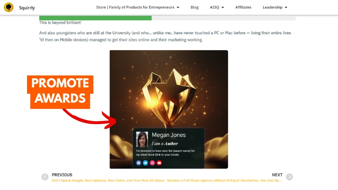The width and height of the screenshot is (338, 190).
Task: Follow the Become a Full-Stack Agency link
Action: [224, 181]
